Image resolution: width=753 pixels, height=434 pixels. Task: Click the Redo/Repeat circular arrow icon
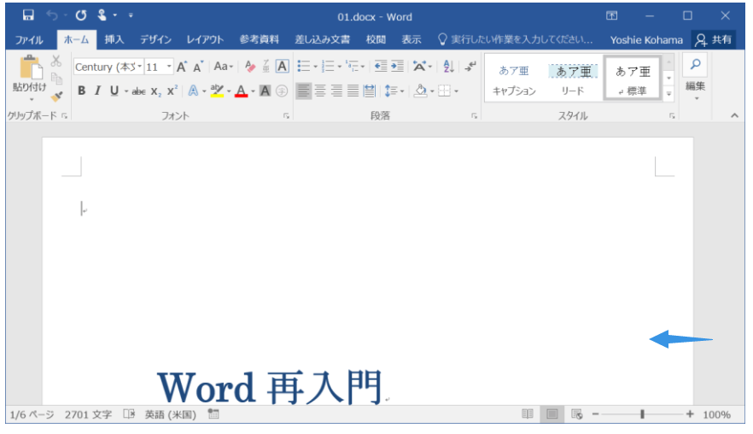pos(80,15)
